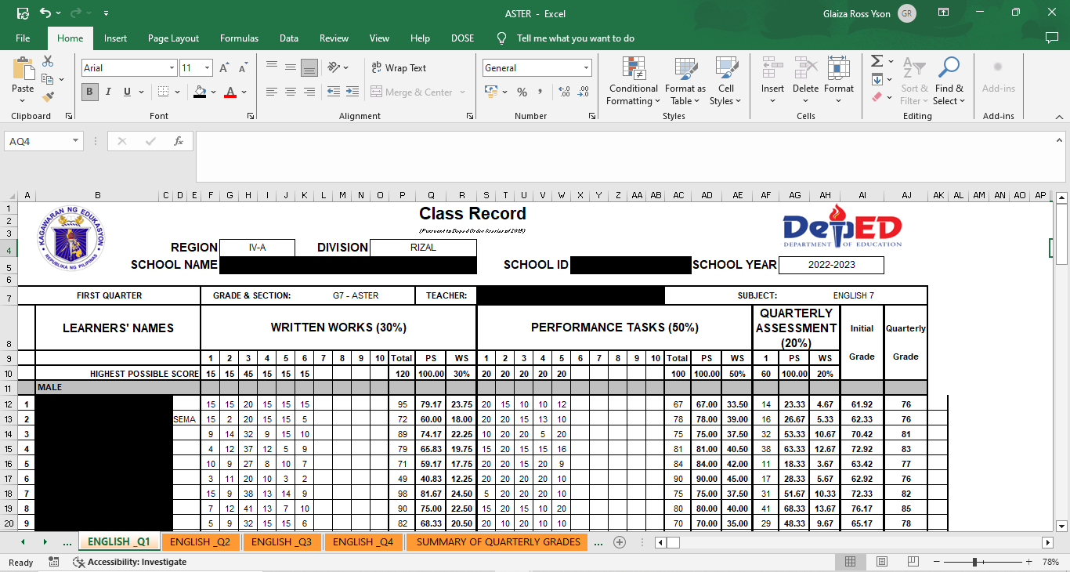The width and height of the screenshot is (1070, 572).
Task: Click the Delete cells button
Action: pyautogui.click(x=805, y=81)
